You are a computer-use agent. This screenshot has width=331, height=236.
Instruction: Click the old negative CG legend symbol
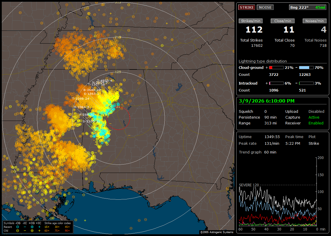(18, 230)
